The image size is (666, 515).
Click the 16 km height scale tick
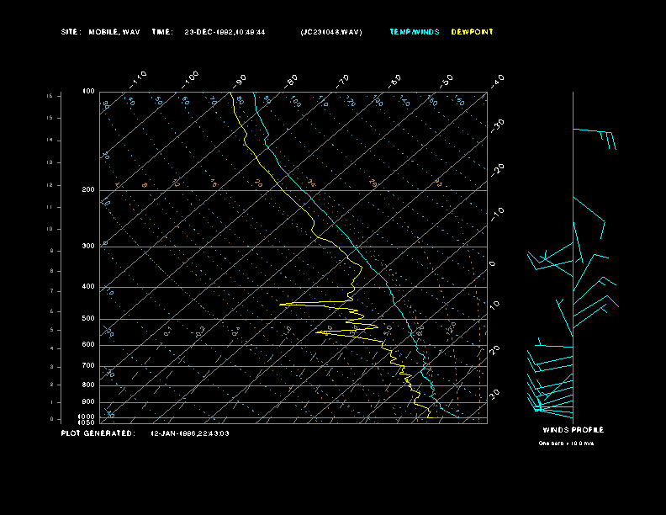[50, 96]
